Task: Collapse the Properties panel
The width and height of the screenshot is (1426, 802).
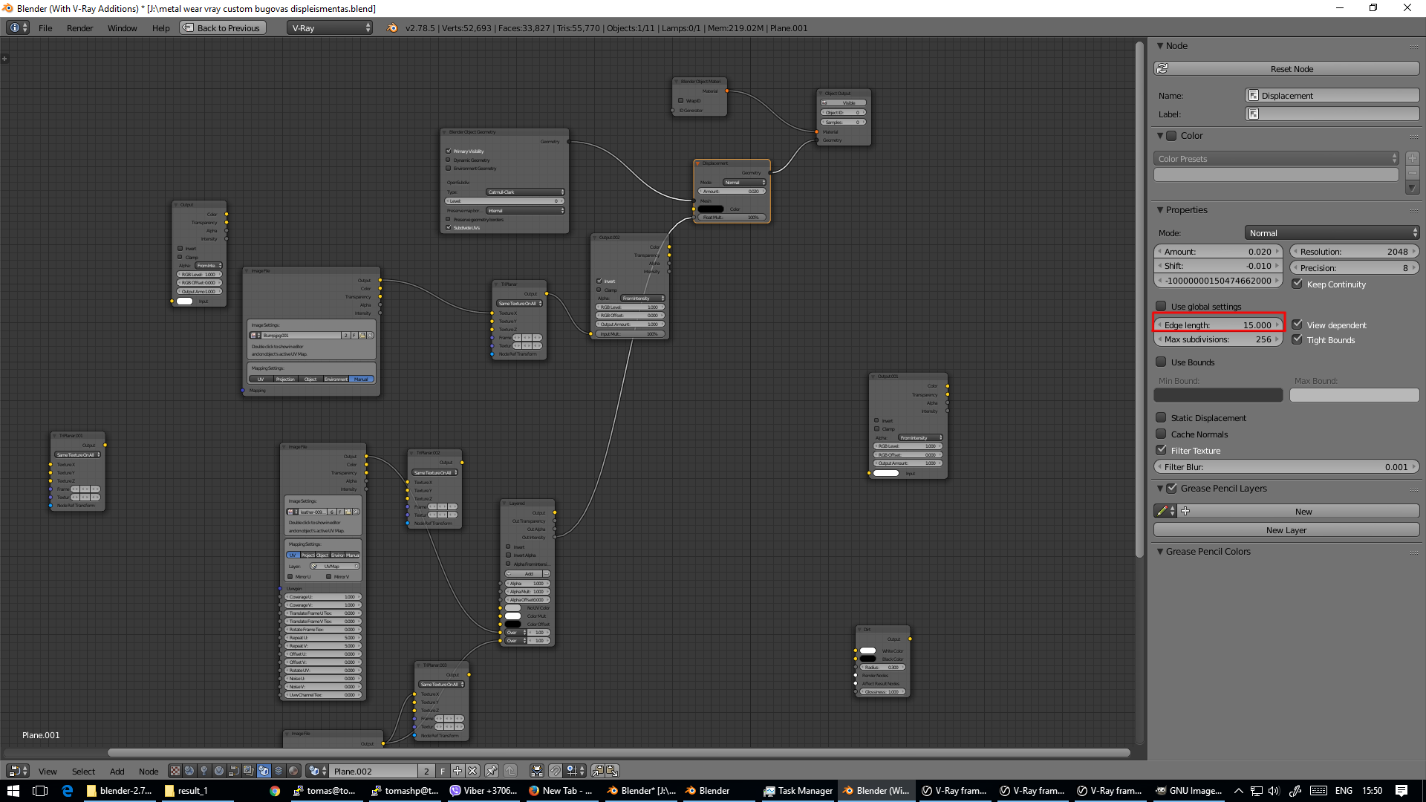Action: pyautogui.click(x=1160, y=210)
